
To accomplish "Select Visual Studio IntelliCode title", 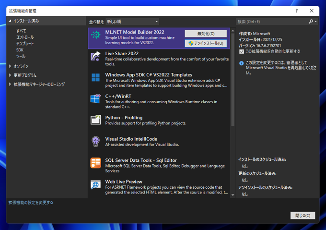I will (131, 139).
